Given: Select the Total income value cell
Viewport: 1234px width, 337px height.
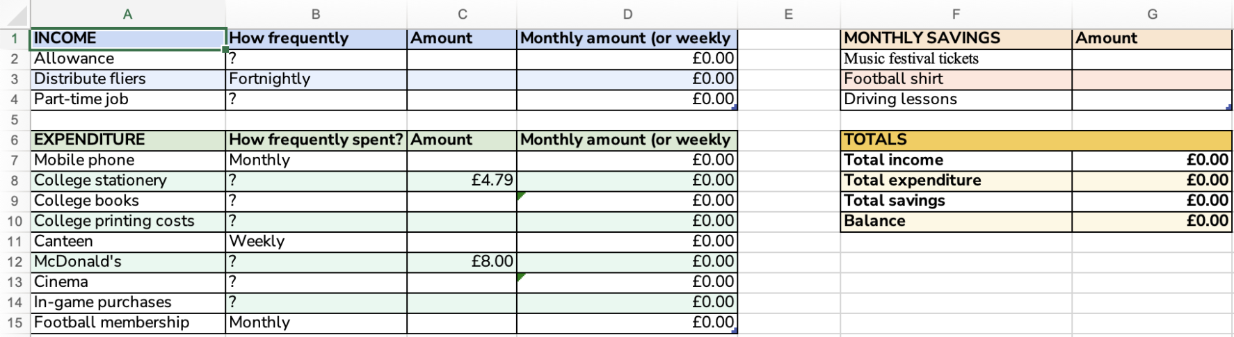Looking at the screenshot, I should click(x=1152, y=160).
